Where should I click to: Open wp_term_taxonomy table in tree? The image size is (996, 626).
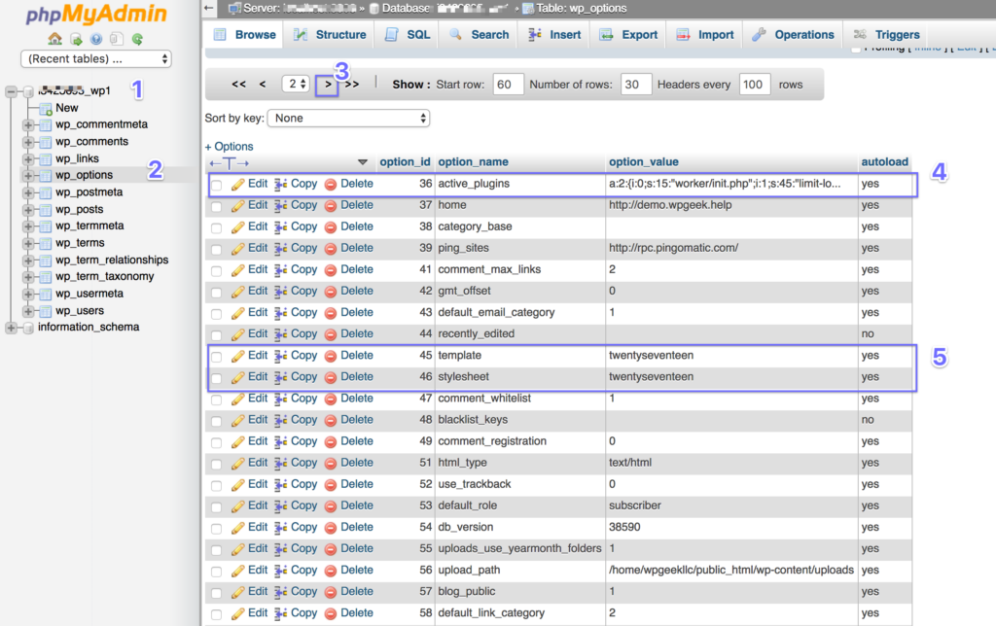(104, 277)
